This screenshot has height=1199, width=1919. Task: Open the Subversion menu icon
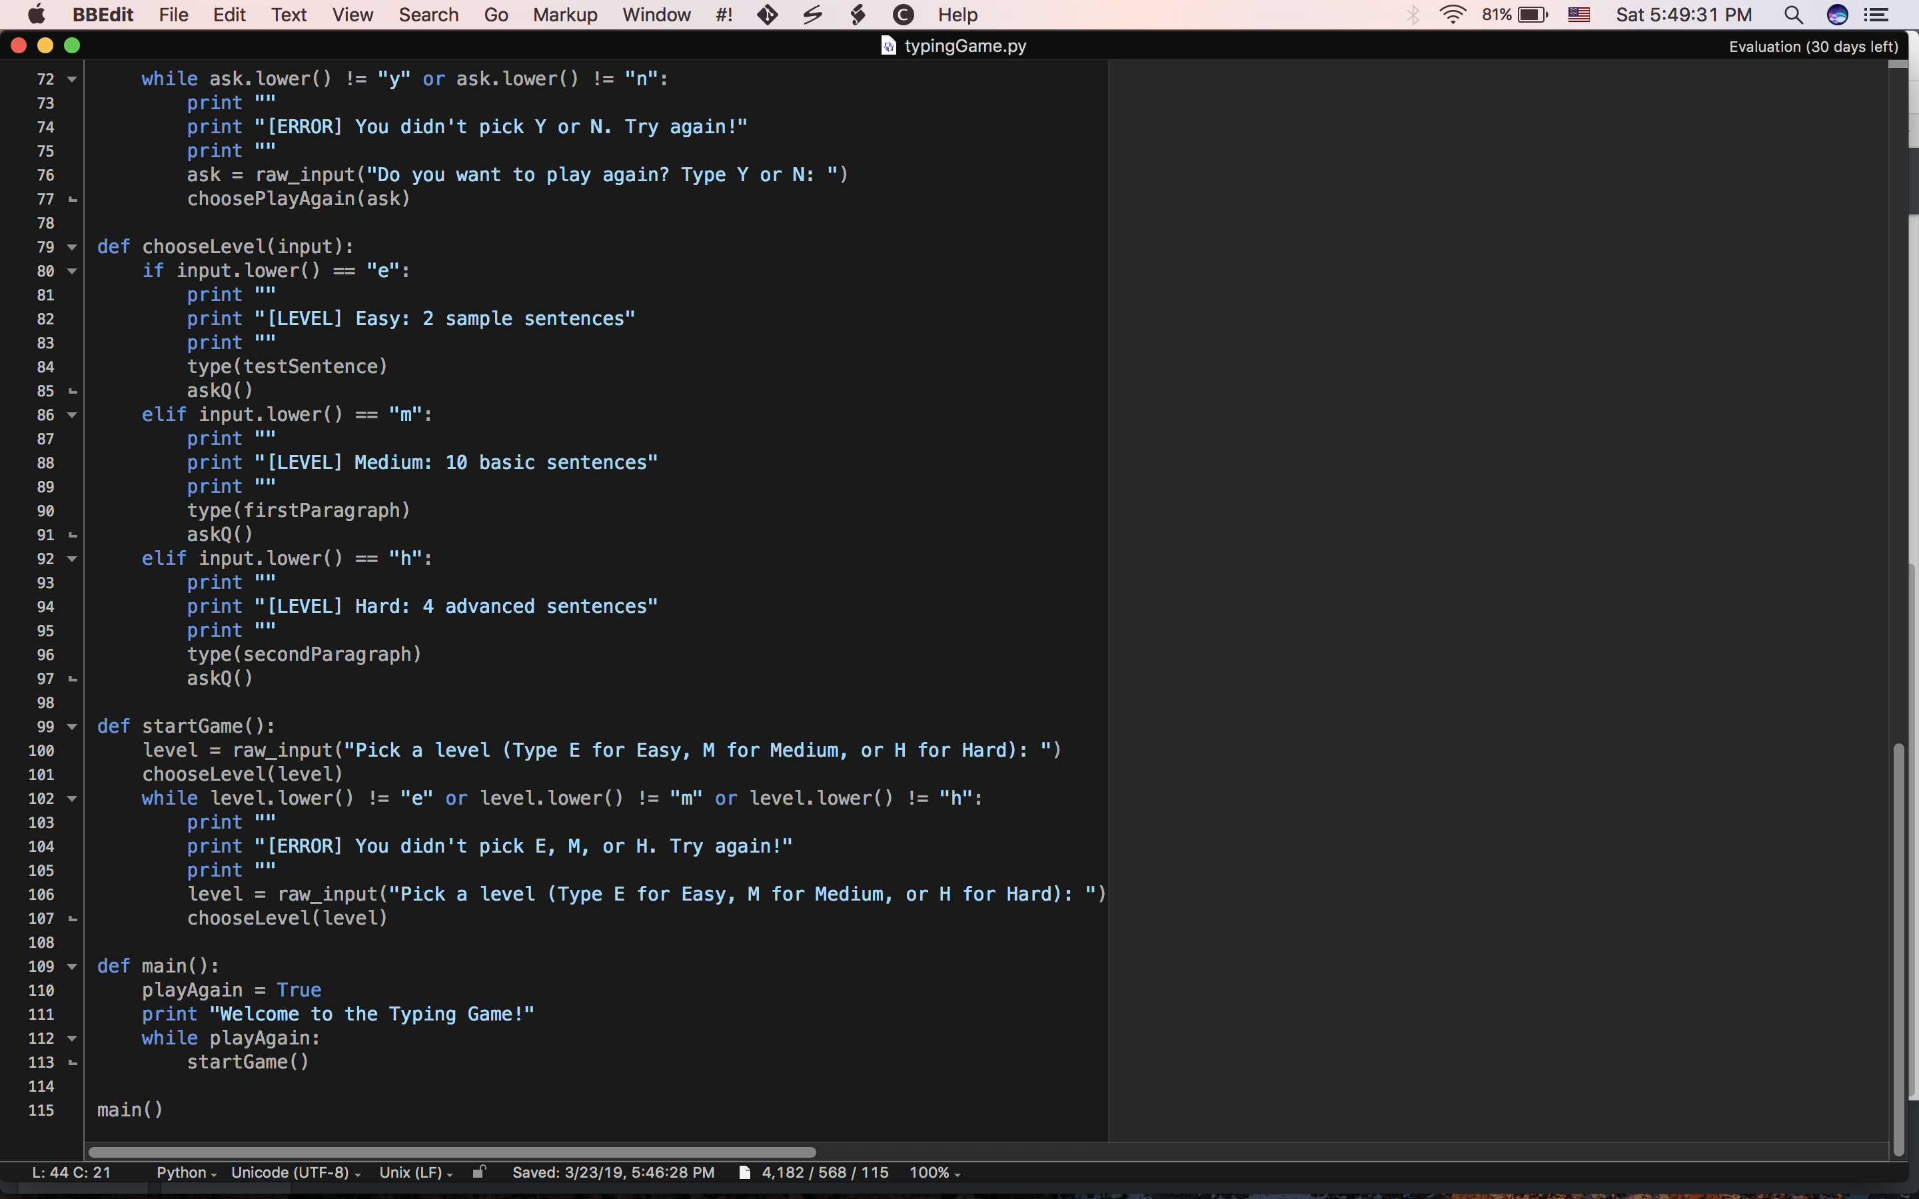click(x=812, y=15)
